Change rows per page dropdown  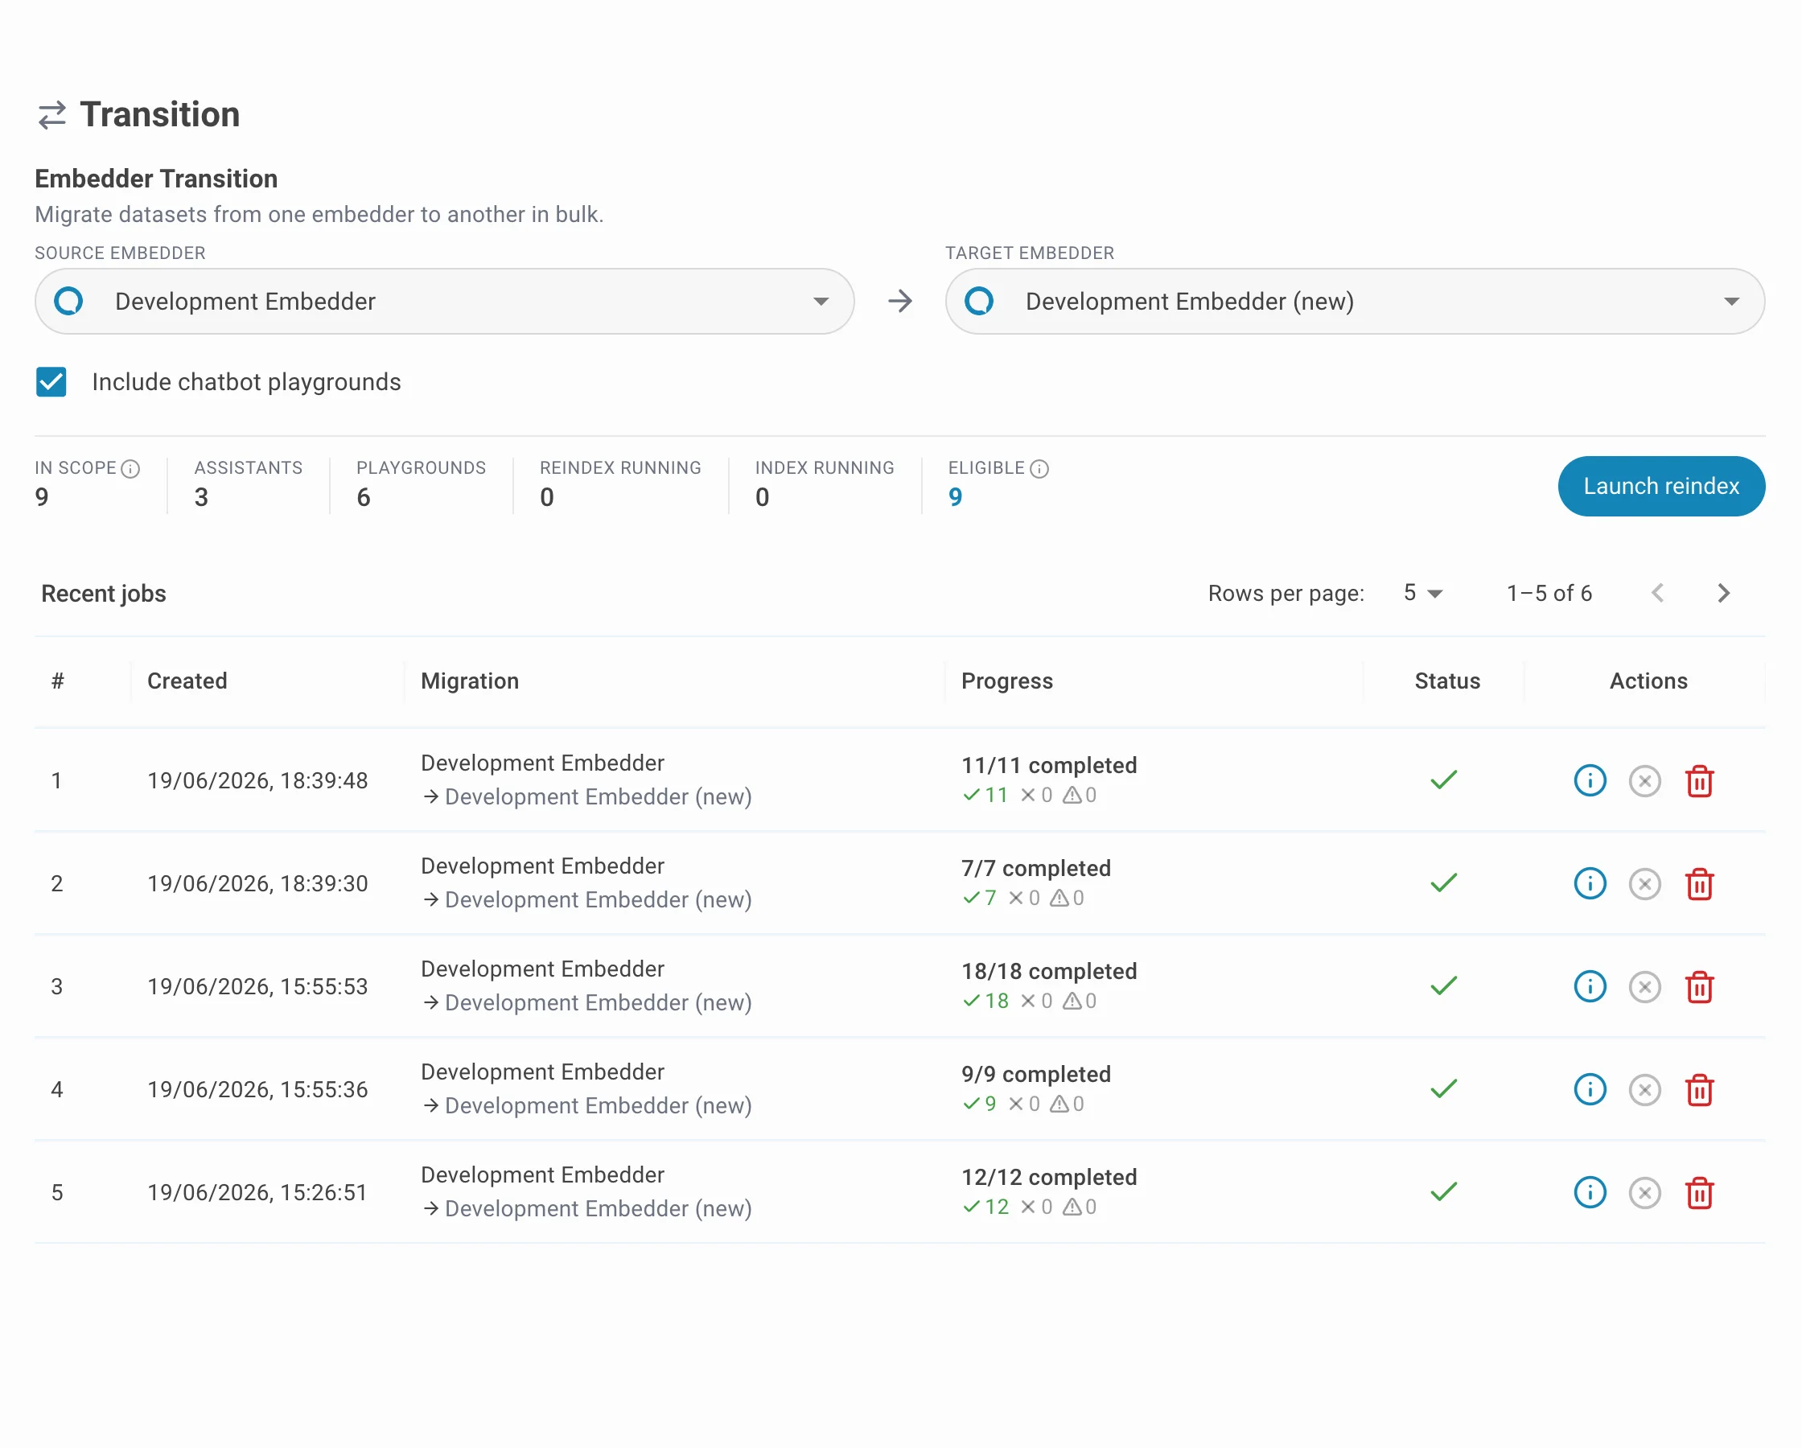click(x=1423, y=594)
